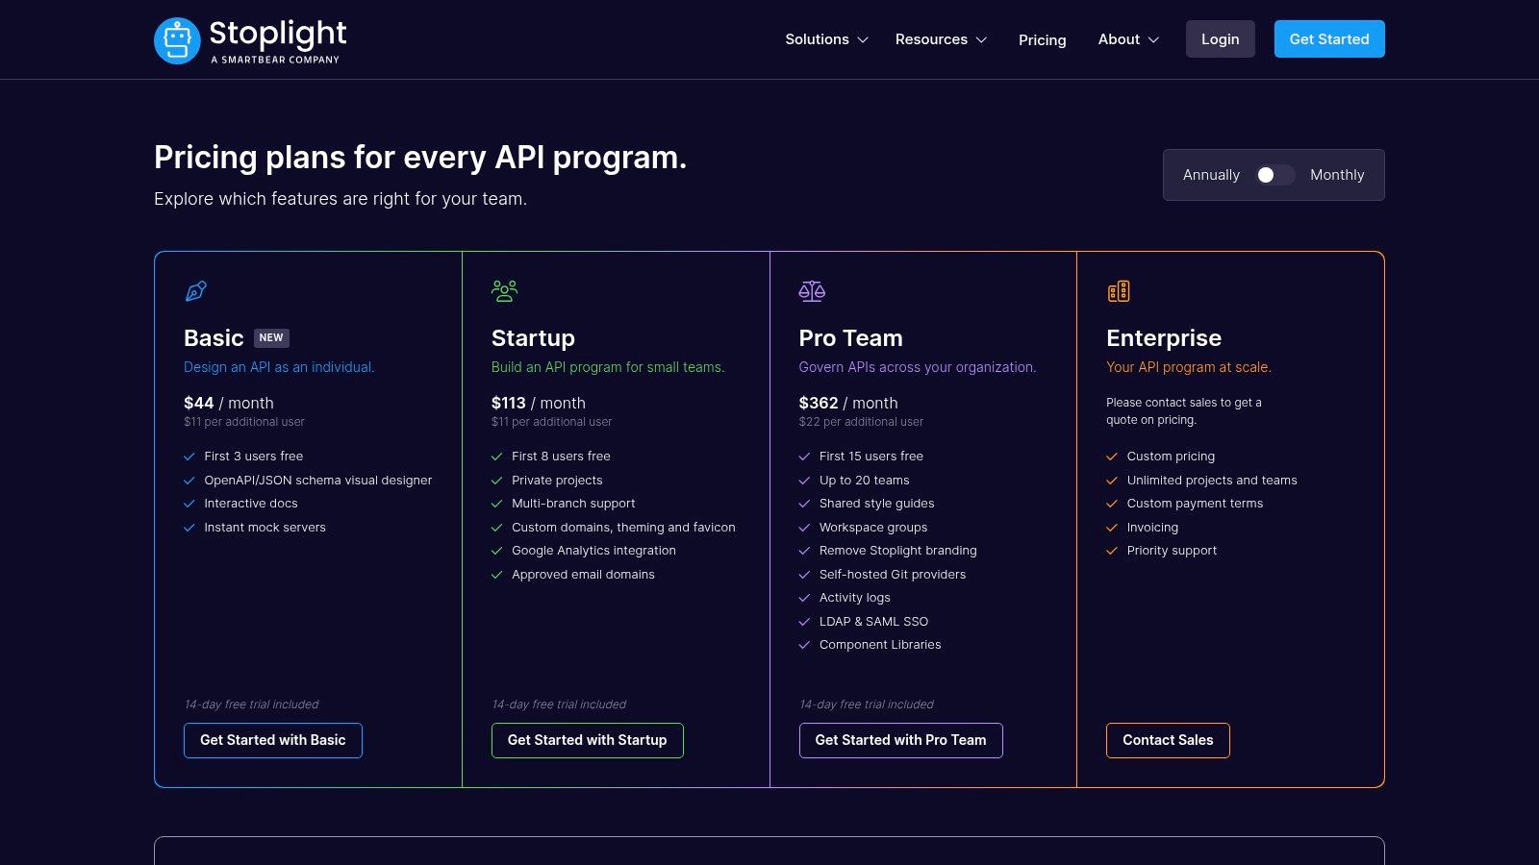1539x865 pixels.
Task: Click the Startup plan people icon
Action: coord(504,290)
